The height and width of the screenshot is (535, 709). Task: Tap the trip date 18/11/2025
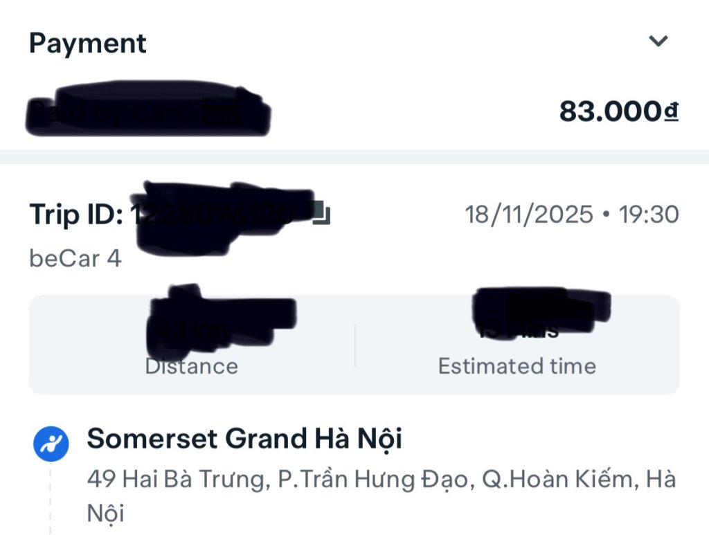tap(529, 215)
